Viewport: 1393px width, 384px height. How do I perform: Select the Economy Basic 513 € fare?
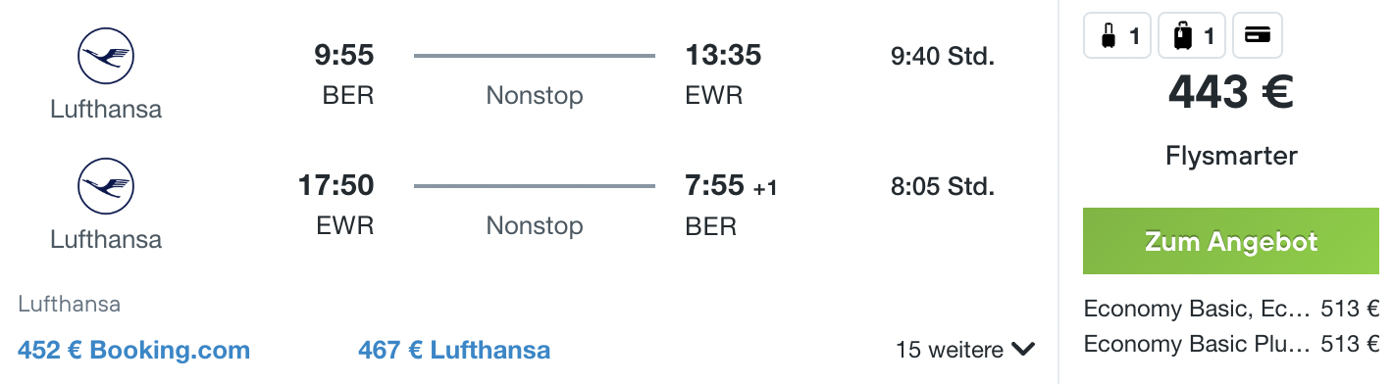1231,310
